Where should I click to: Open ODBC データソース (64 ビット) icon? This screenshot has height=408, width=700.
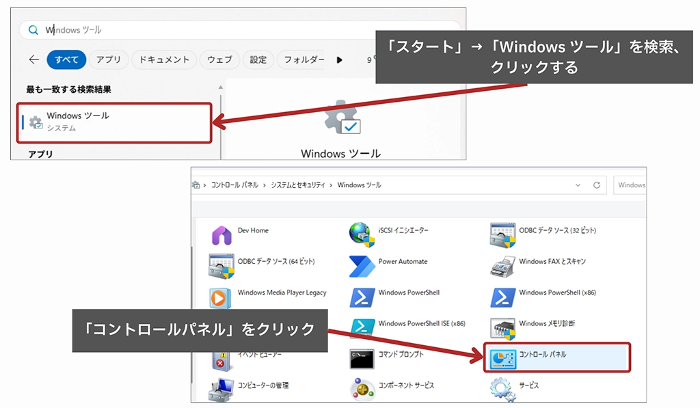[221, 266]
